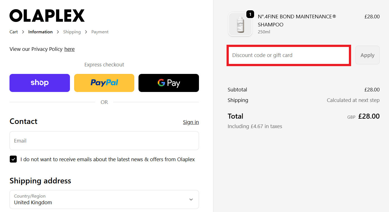
Task: Open the Privacy Policy 'here' link
Action: coord(69,49)
